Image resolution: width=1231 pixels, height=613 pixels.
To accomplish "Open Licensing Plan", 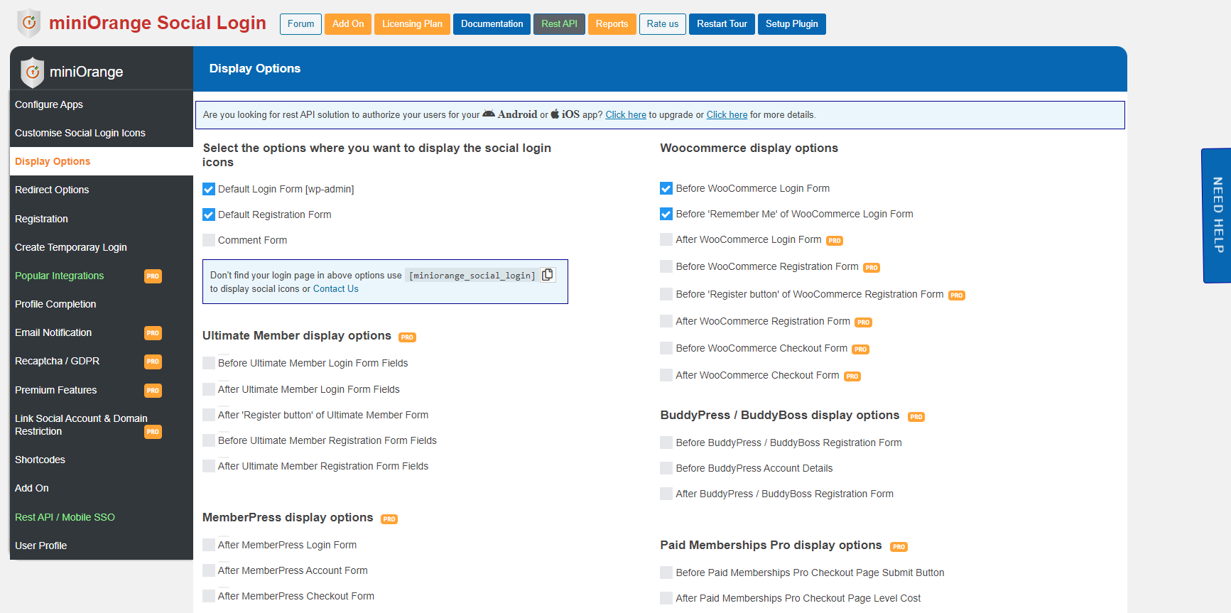I will click(412, 24).
